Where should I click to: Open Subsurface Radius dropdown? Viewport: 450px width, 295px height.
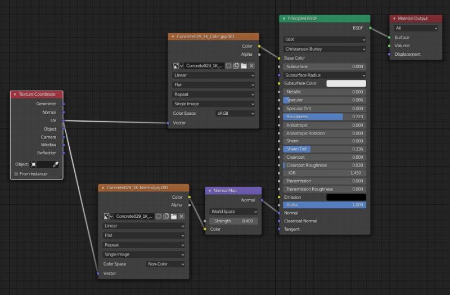click(325, 75)
